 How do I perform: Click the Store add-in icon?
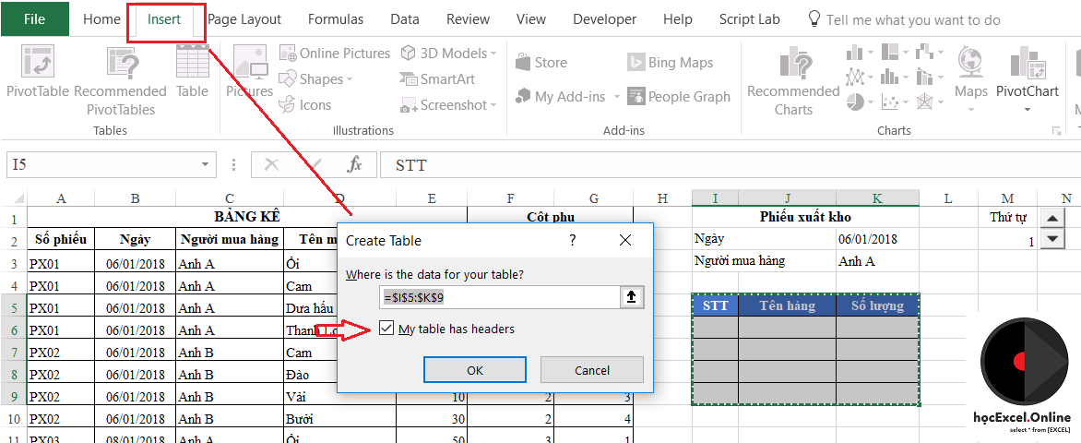point(541,63)
